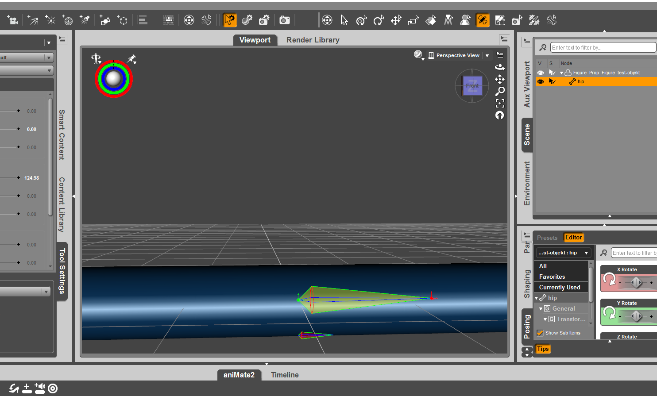Switch to the Shaping side tab
This screenshot has height=396, width=657.
[527, 284]
